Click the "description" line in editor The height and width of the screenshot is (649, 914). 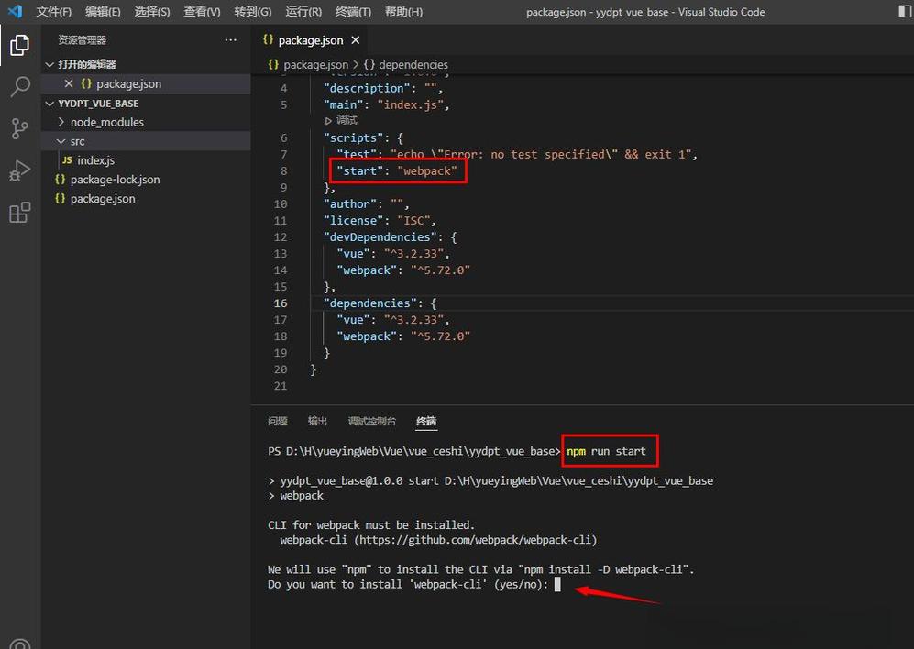coord(383,88)
